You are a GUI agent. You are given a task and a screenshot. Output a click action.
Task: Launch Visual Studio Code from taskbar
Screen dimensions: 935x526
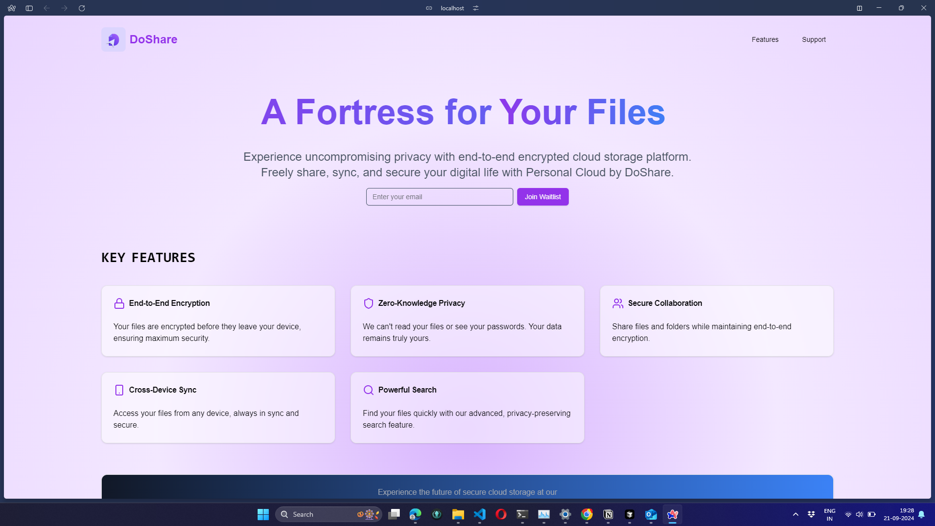point(480,514)
